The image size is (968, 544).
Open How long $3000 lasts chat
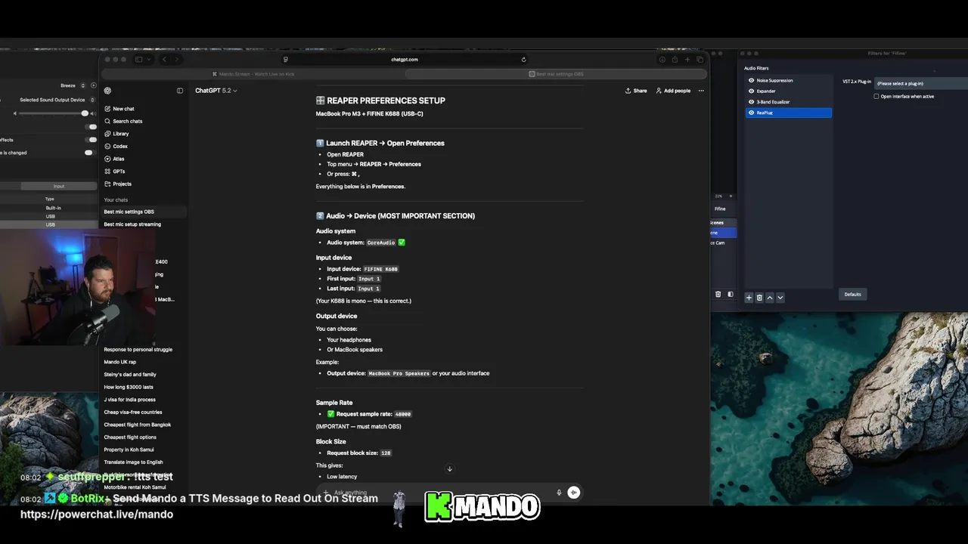[128, 387]
